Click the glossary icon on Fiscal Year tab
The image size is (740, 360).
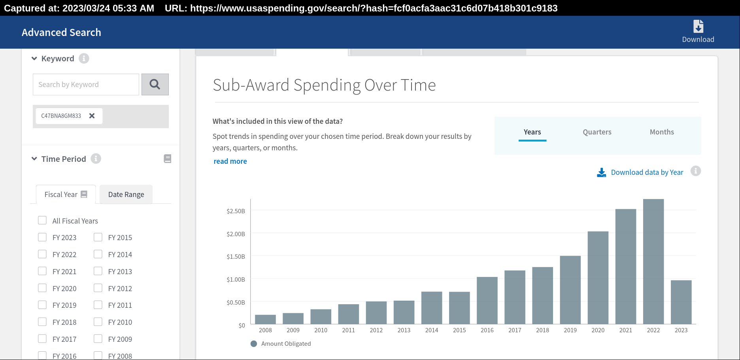(84, 194)
